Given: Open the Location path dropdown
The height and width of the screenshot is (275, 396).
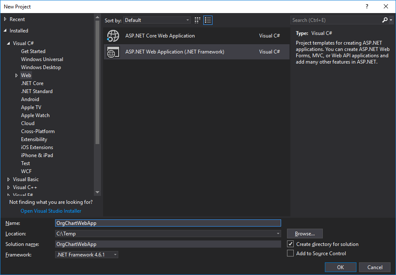Looking at the screenshot, I should tap(278, 234).
